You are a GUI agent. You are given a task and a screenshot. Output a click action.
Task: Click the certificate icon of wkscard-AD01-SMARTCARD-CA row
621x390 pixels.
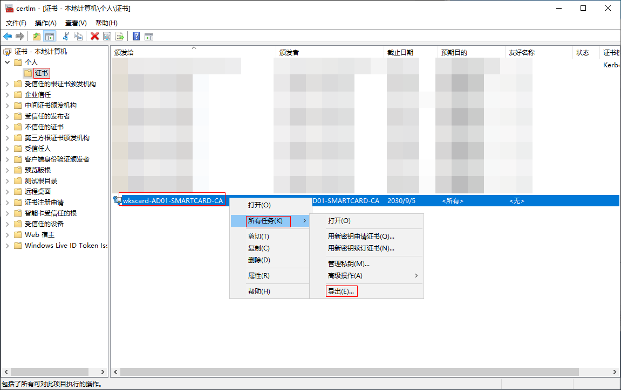point(117,200)
